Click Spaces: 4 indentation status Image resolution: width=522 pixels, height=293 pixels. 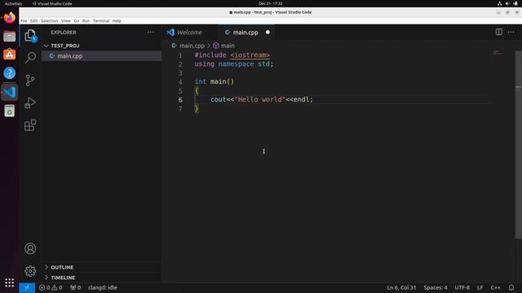(436, 287)
